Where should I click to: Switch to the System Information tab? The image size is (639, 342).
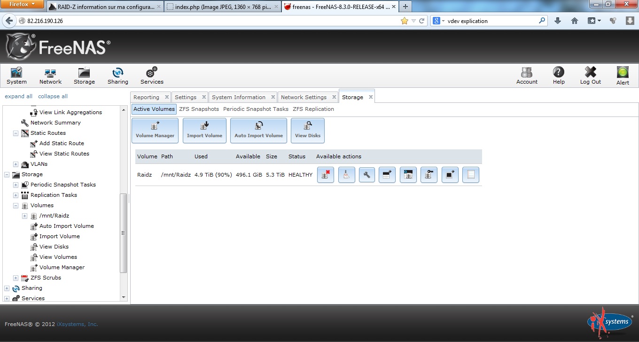pyautogui.click(x=239, y=97)
